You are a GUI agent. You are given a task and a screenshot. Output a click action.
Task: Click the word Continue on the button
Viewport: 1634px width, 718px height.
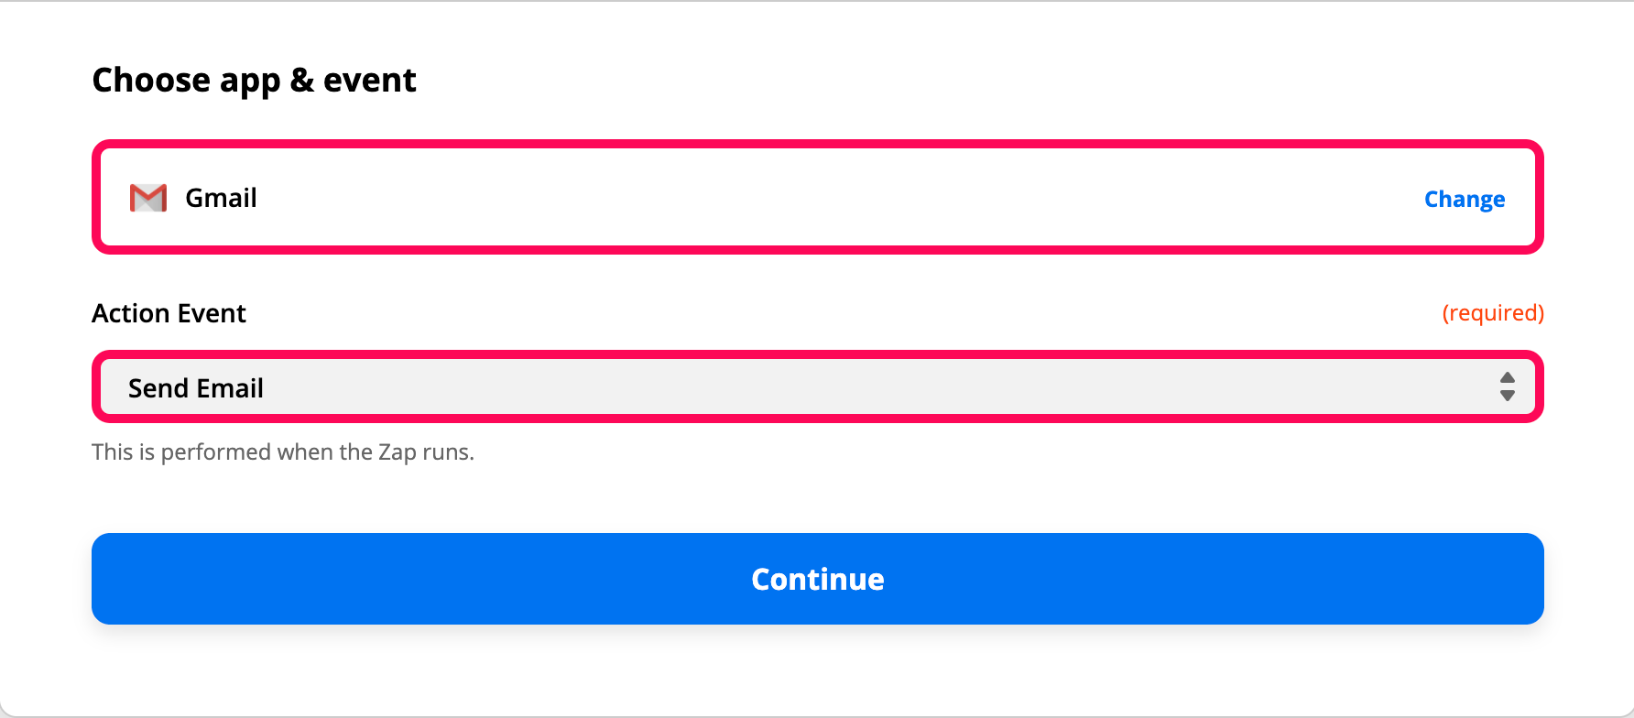pyautogui.click(x=818, y=579)
